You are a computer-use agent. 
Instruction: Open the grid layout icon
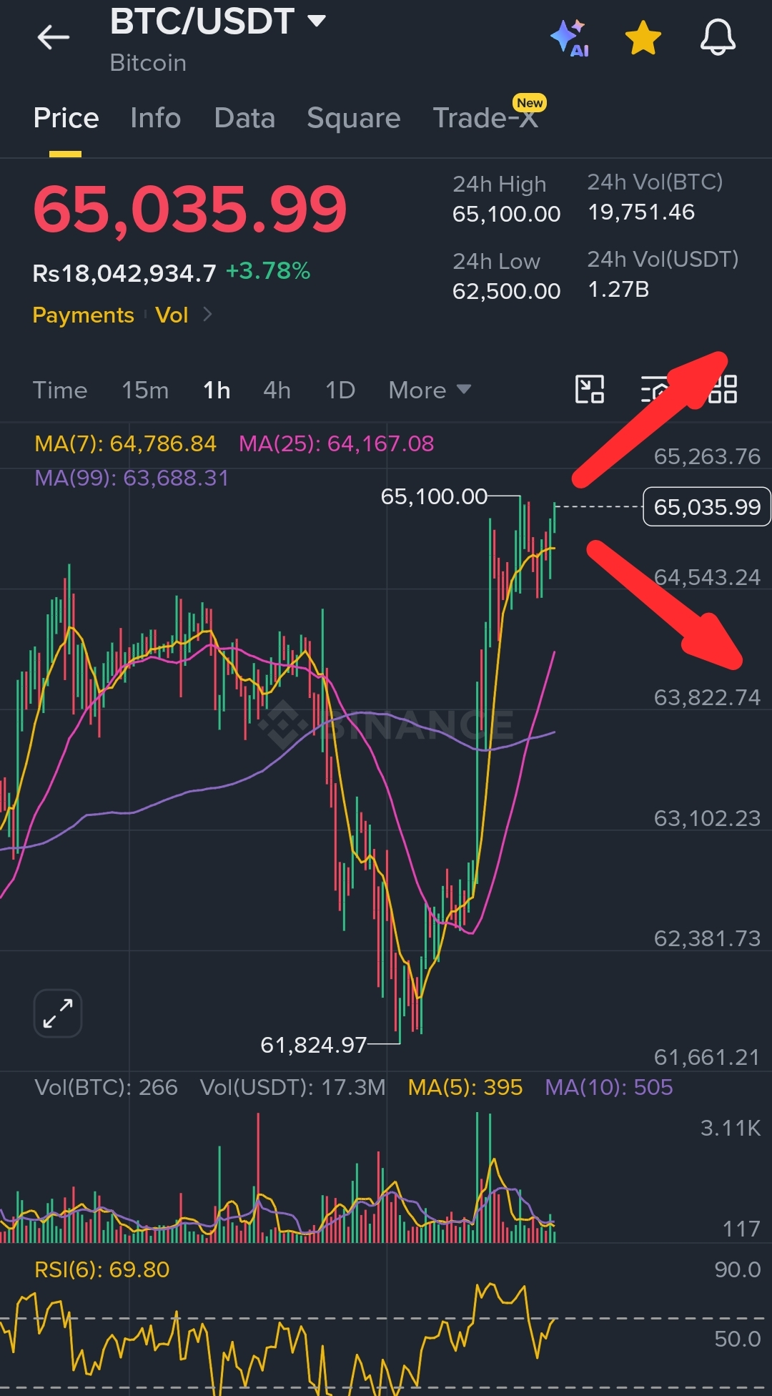click(x=723, y=390)
